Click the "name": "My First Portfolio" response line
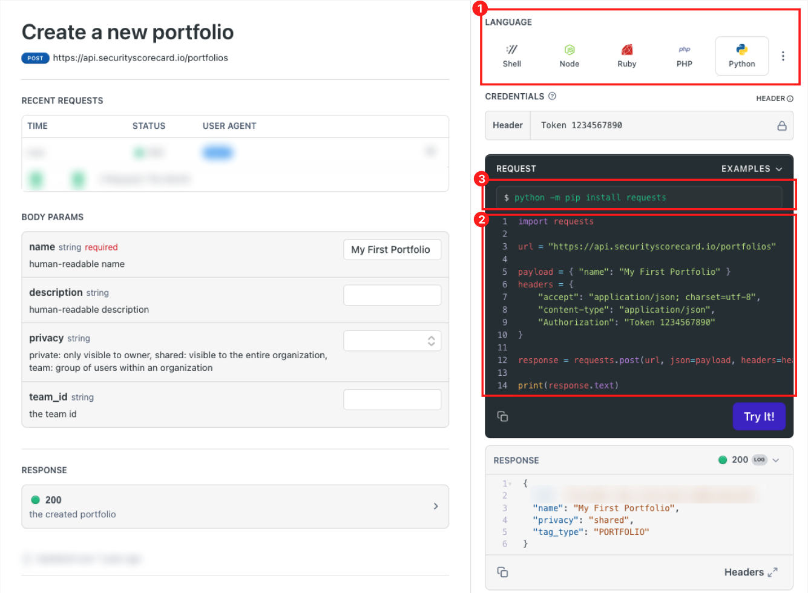 (x=606, y=508)
